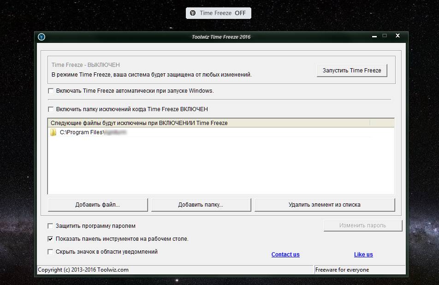Check the Включить папку исключений option
Screen dimensions: 439x285
point(51,109)
